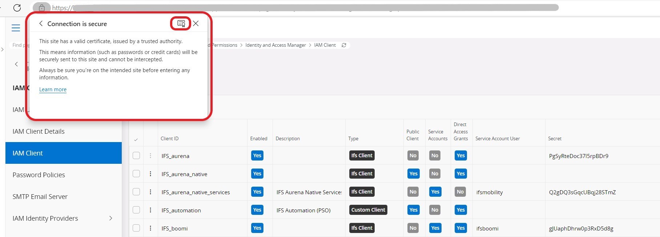Click the show certificate icon in popup
The height and width of the screenshot is (237, 660).
pyautogui.click(x=181, y=24)
